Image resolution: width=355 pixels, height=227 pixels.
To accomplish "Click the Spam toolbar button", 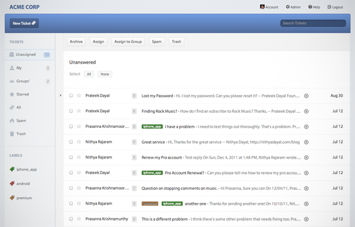I will 156,41.
